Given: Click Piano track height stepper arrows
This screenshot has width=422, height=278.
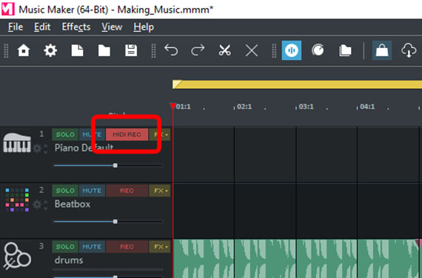Looking at the screenshot, I should point(45,149).
